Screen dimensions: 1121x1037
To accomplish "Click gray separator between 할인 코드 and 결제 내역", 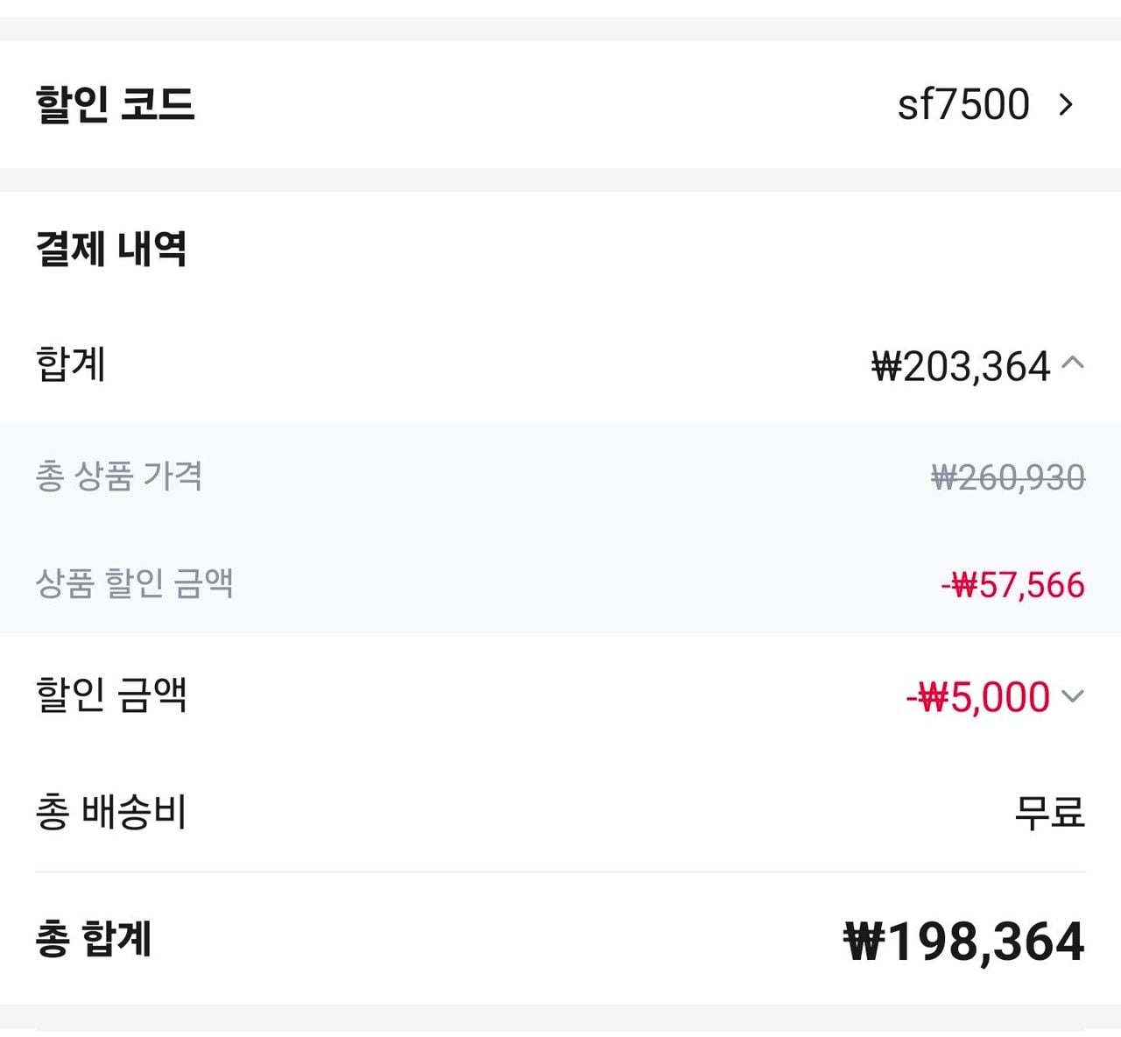I will coord(560,180).
